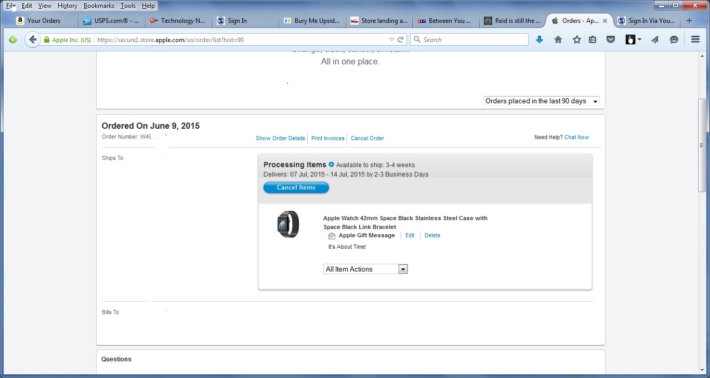Click the Cancel Order link
Image resolution: width=710 pixels, height=378 pixels.
[x=367, y=138]
